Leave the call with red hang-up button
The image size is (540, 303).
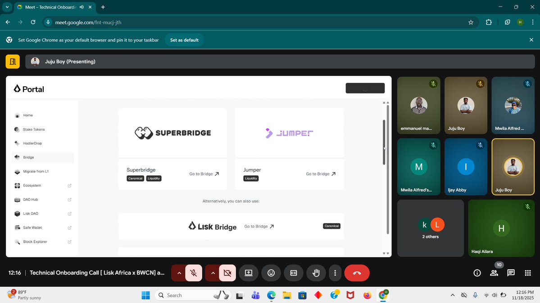(357, 273)
